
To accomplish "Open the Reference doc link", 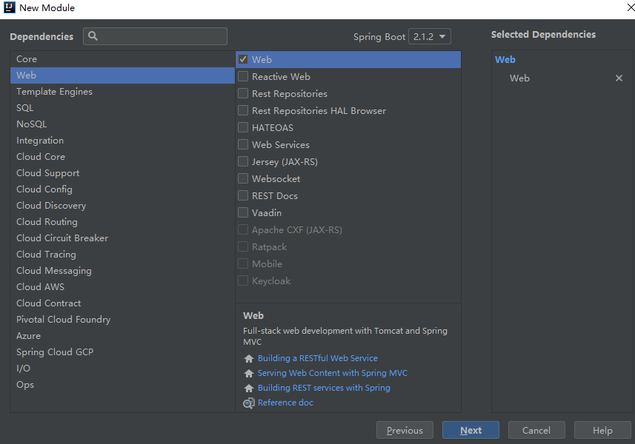I will (285, 403).
